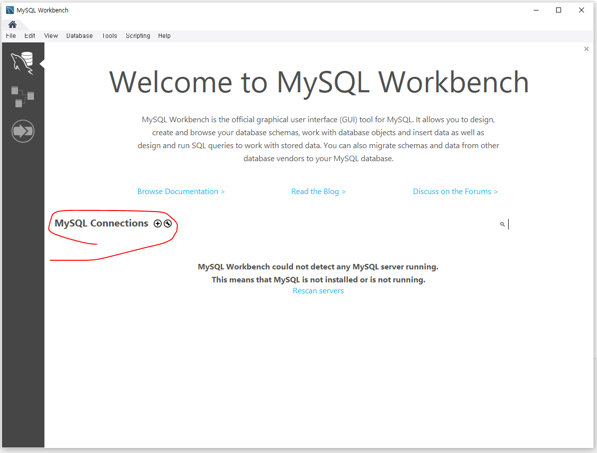Click the MySQL Connections heading
597x453 pixels.
click(x=101, y=223)
